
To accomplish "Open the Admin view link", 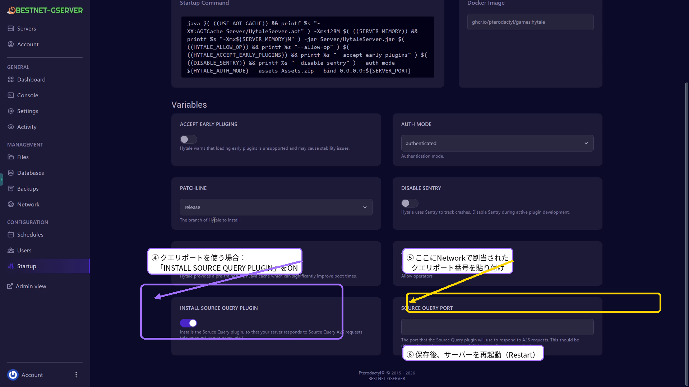I will tap(31, 286).
